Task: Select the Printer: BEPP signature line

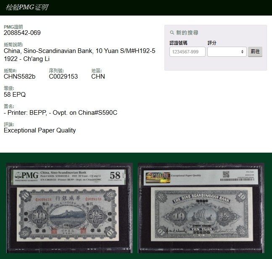Action: click(x=61, y=113)
